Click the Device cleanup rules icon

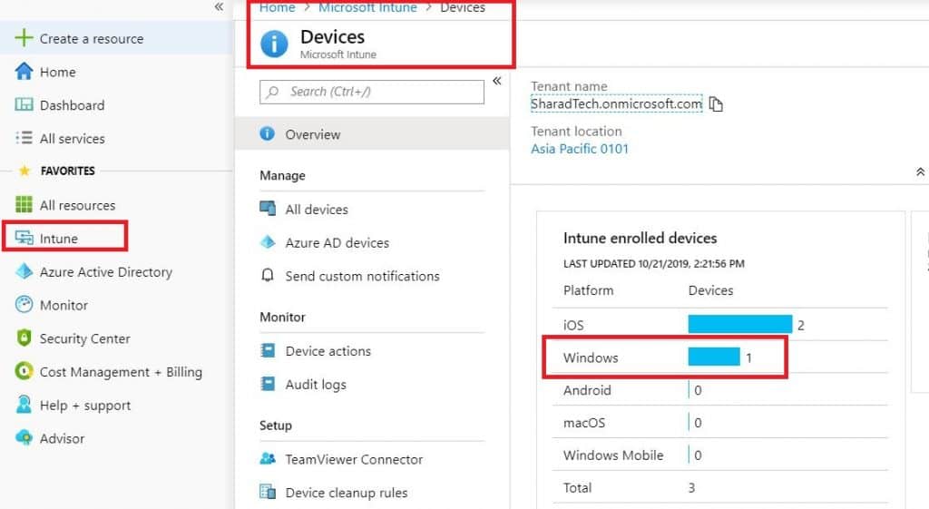[x=268, y=491]
